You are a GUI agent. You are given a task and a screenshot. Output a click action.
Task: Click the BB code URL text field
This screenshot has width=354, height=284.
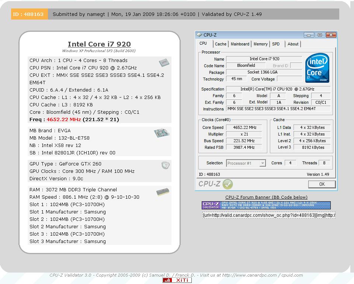pyautogui.click(x=269, y=215)
